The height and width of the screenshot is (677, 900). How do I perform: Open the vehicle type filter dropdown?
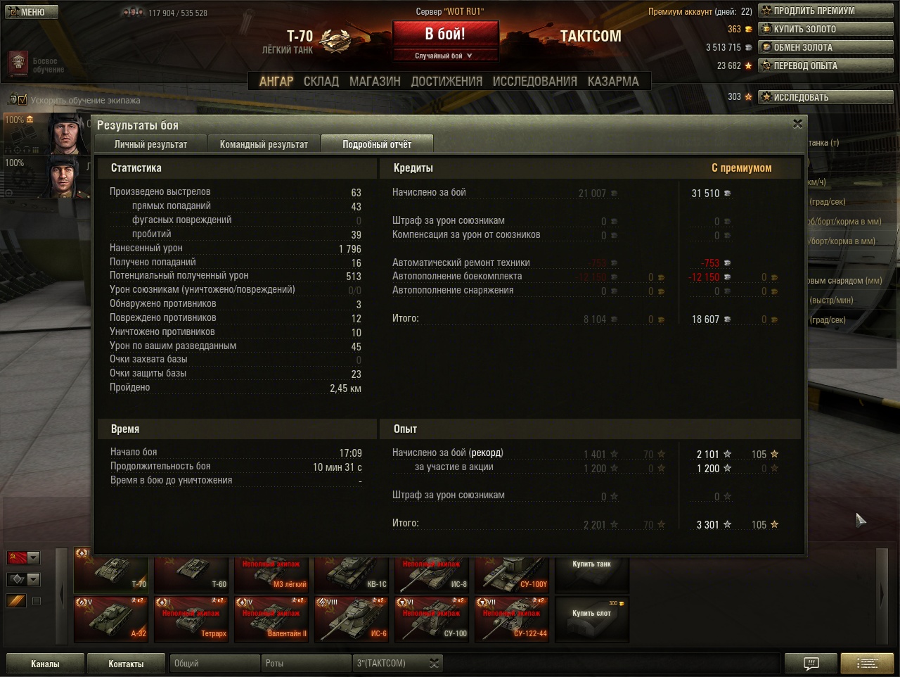(x=23, y=579)
